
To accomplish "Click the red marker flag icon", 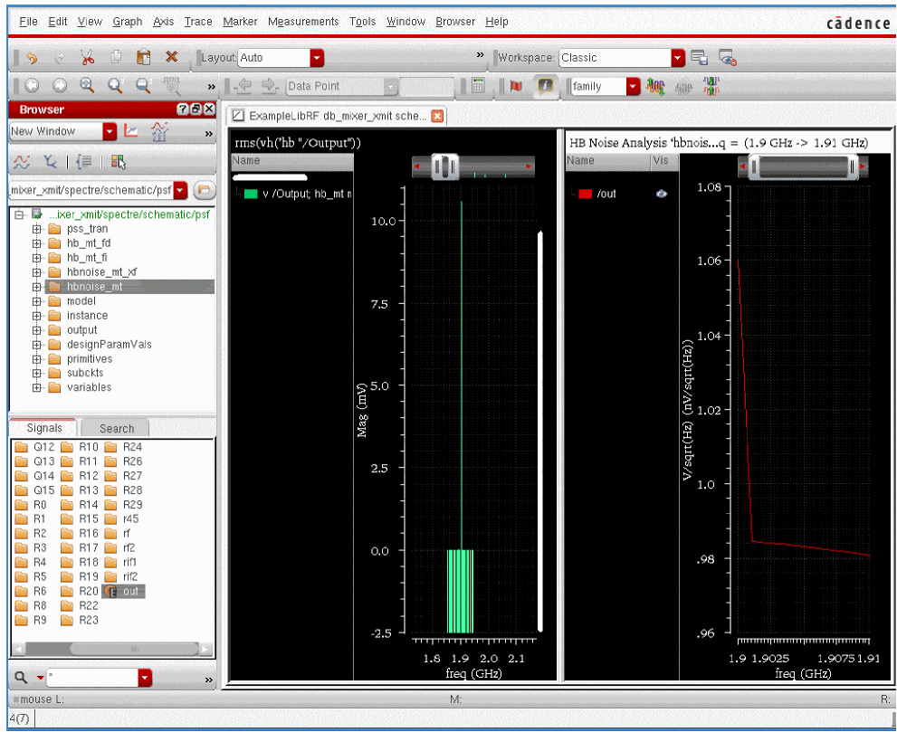I will [516, 86].
